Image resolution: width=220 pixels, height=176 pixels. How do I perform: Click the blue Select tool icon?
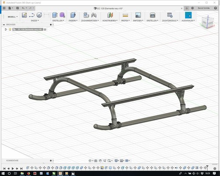pyautogui.click(x=188, y=15)
